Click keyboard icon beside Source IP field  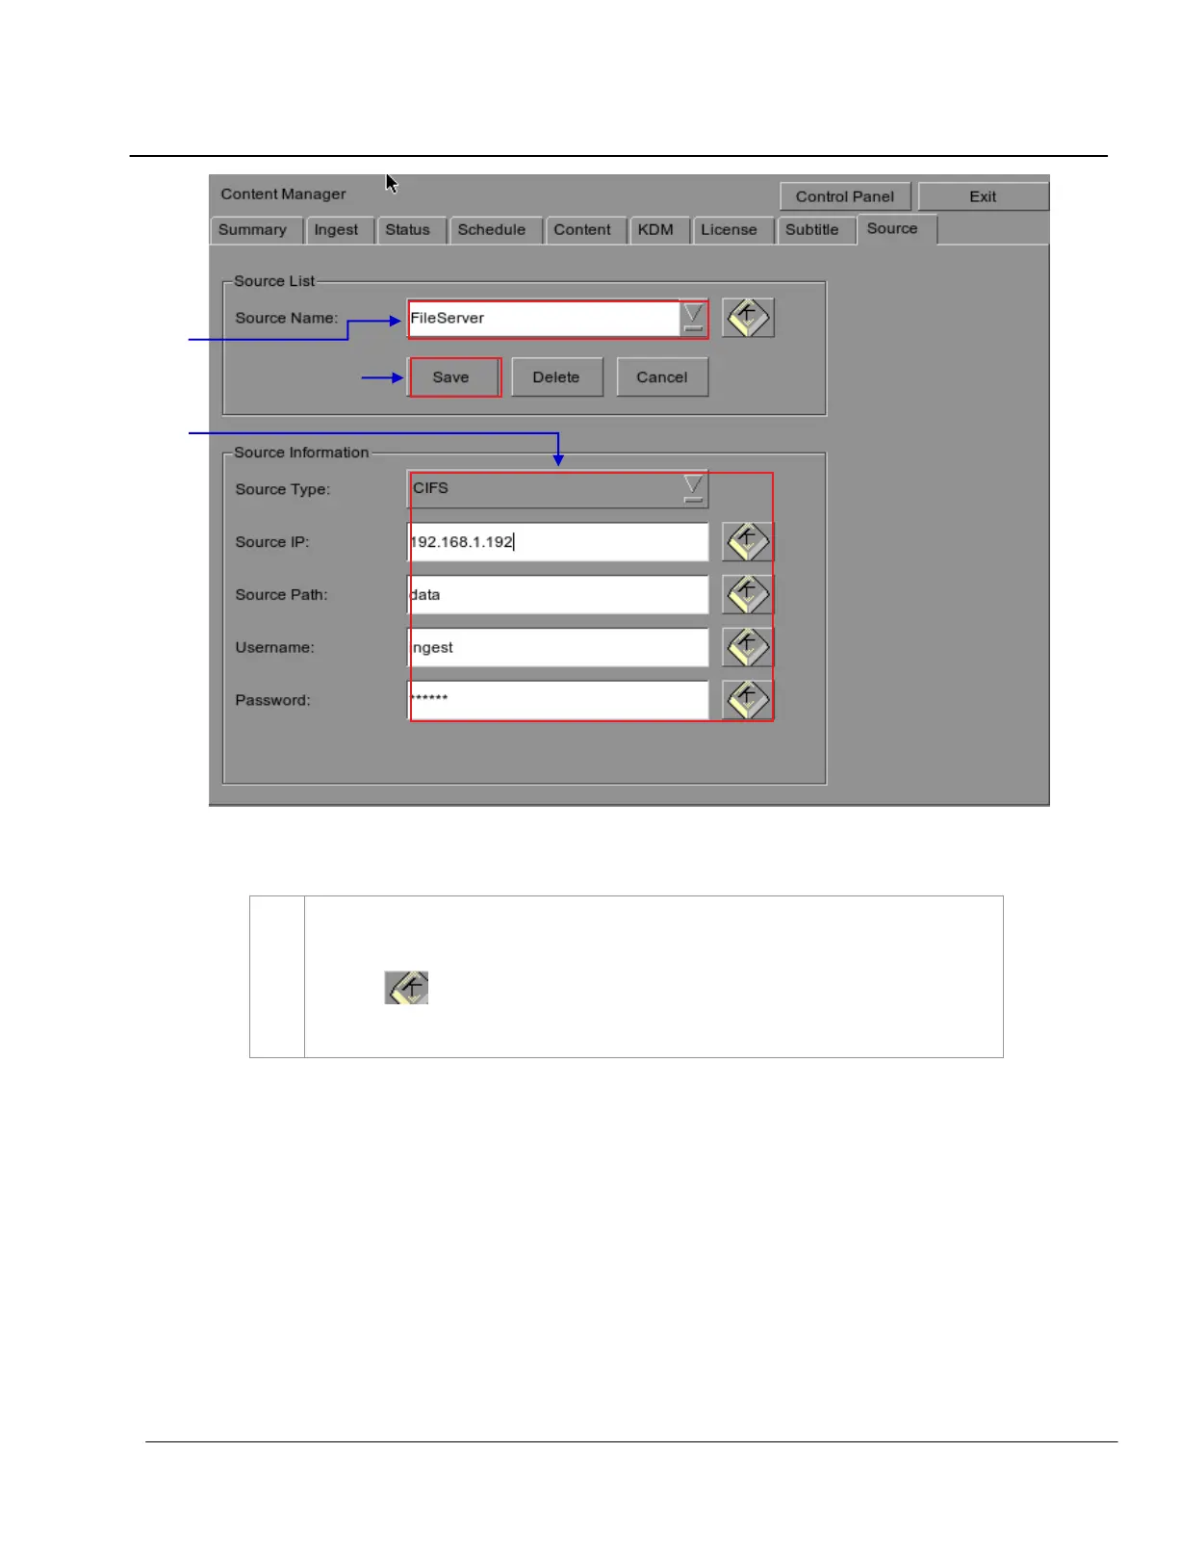[x=748, y=542]
